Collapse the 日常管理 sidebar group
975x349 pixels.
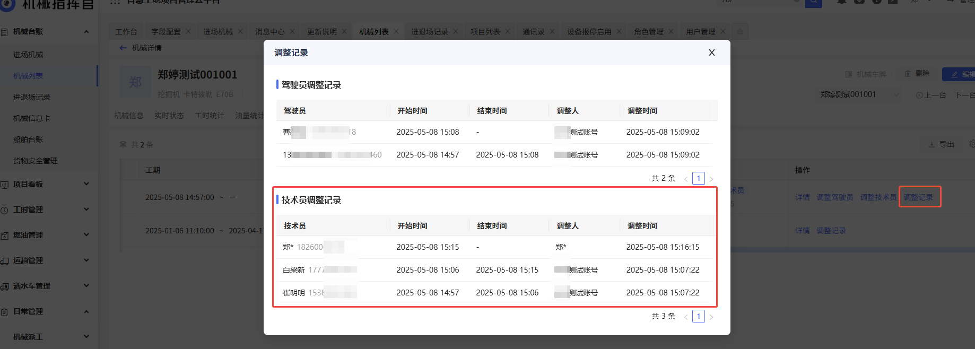point(86,311)
